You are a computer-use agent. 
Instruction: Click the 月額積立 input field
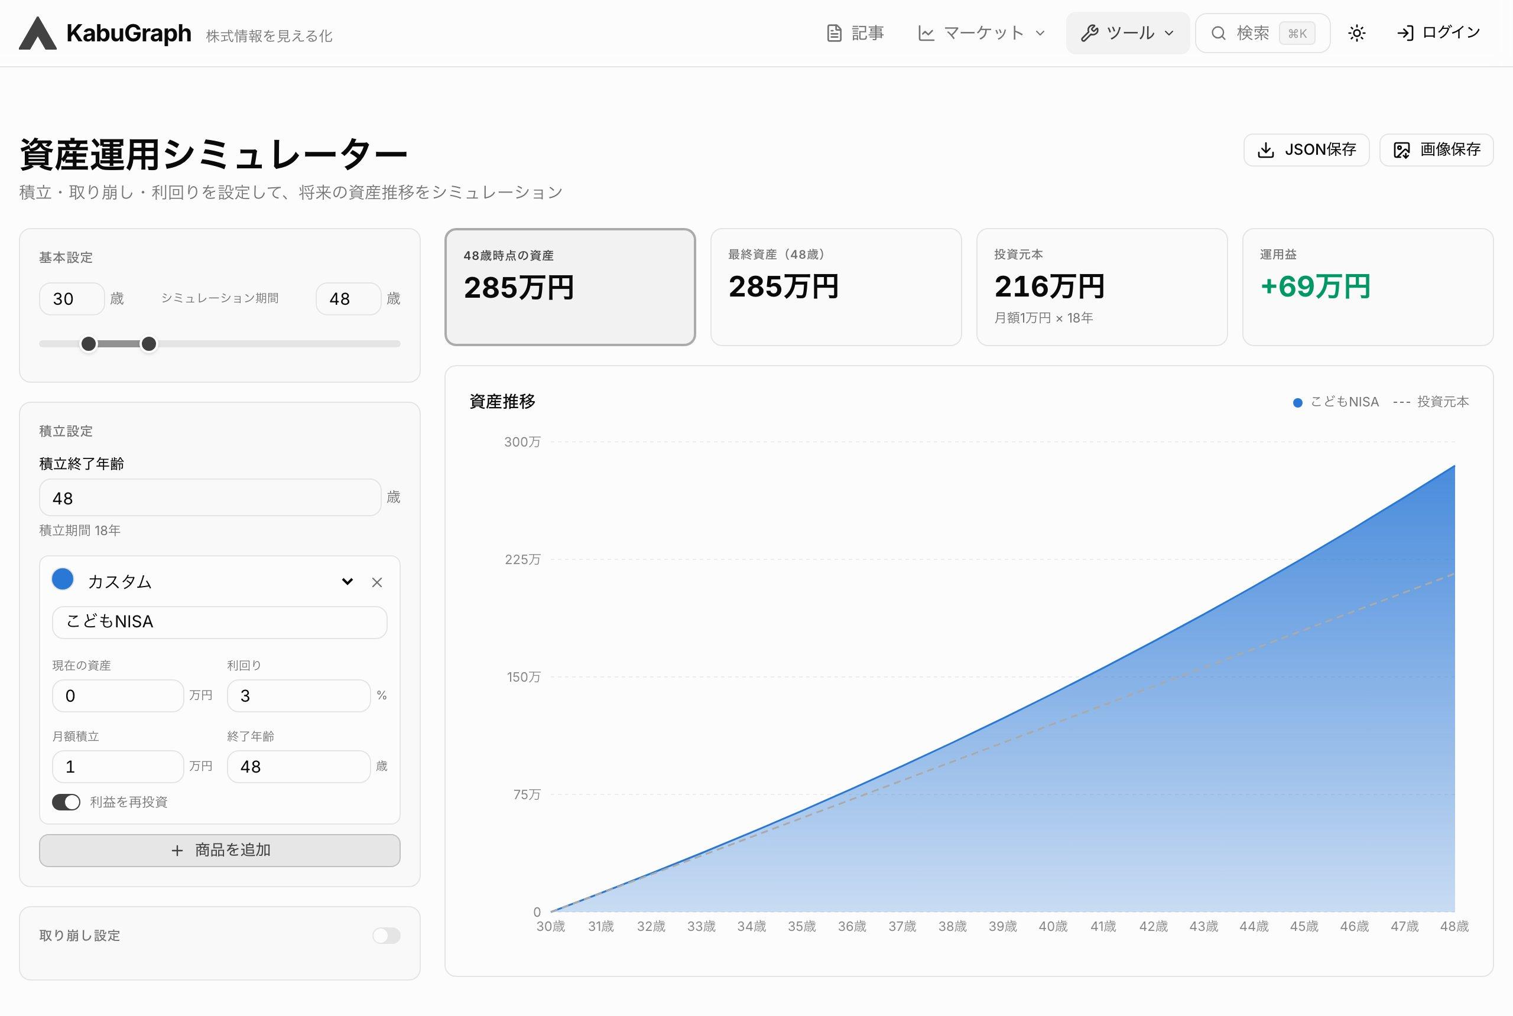click(118, 767)
